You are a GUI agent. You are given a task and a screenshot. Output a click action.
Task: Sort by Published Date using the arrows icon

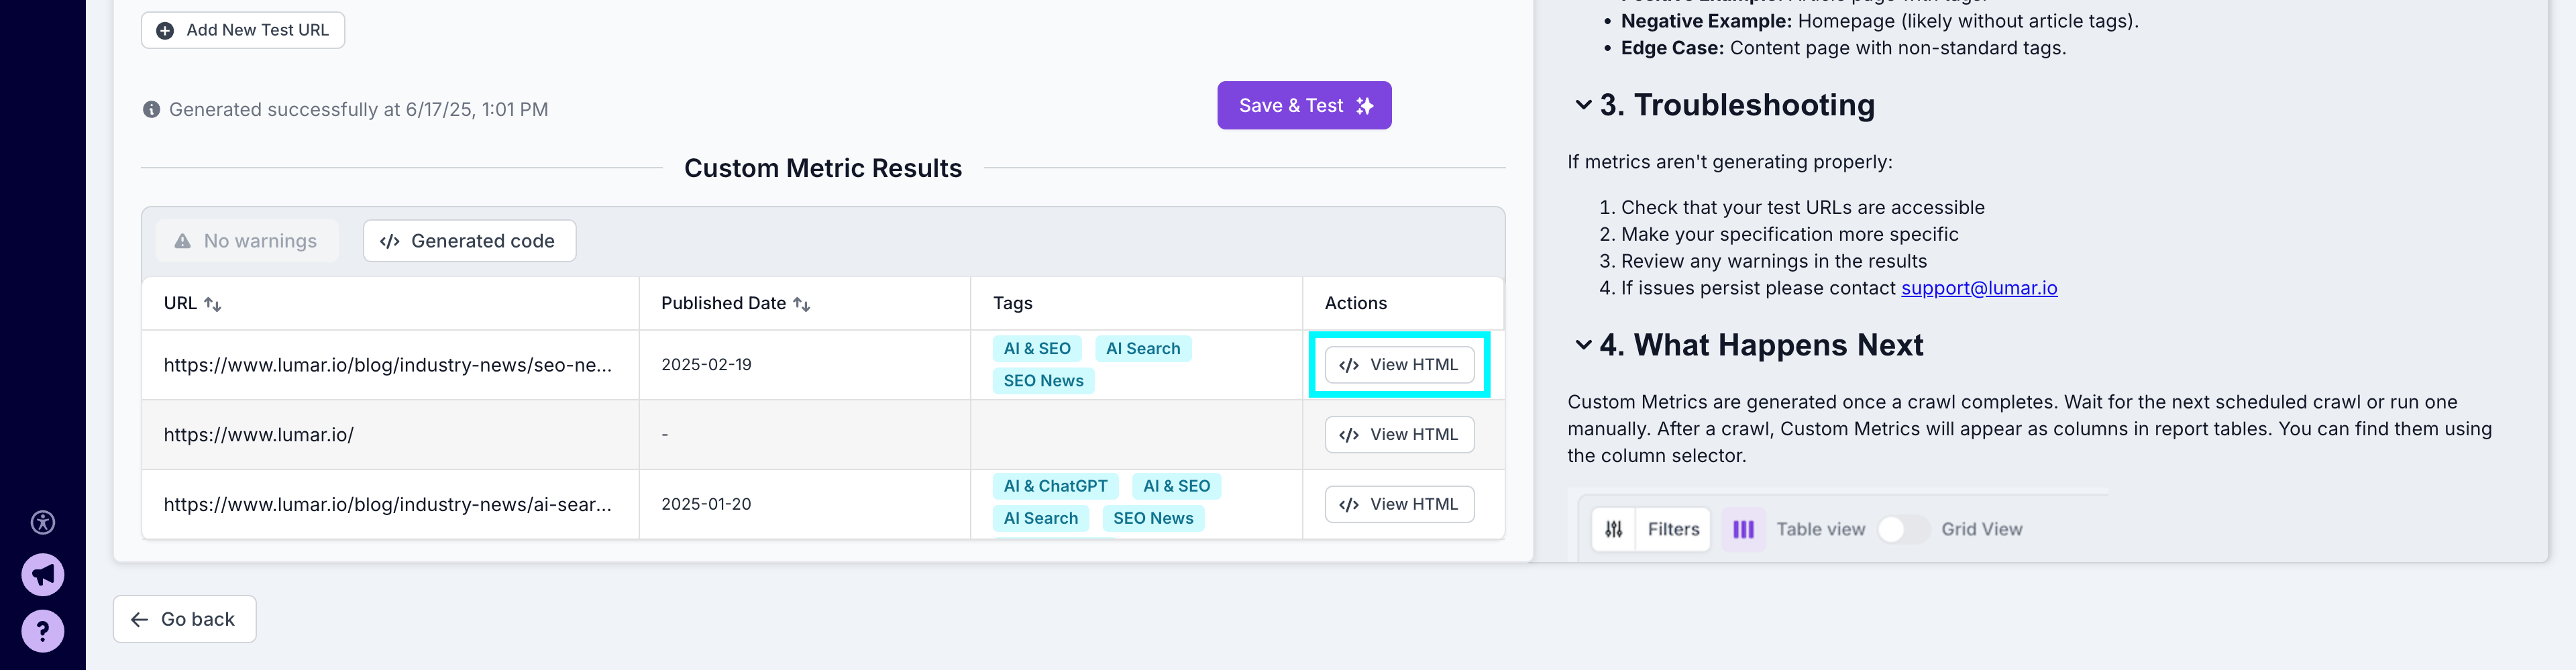click(802, 304)
